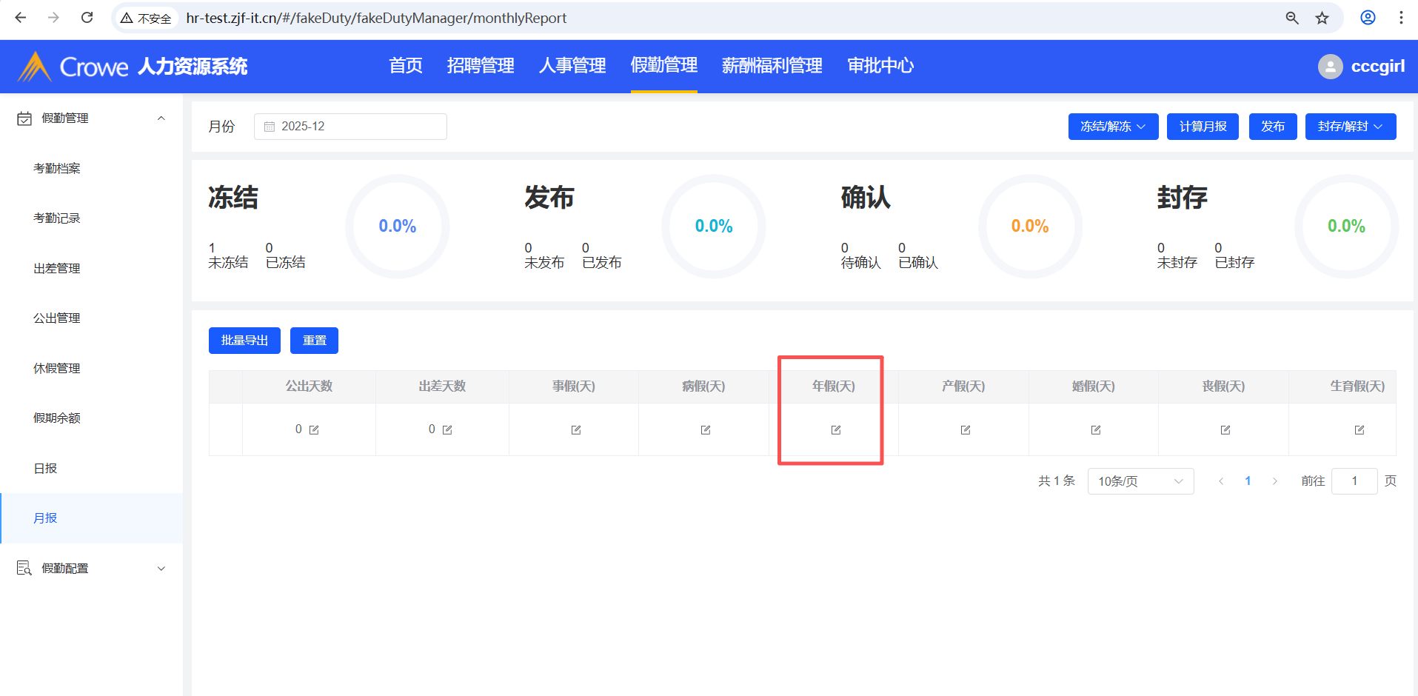Click the 公出天数 column header
The width and height of the screenshot is (1418, 696).
(x=309, y=387)
